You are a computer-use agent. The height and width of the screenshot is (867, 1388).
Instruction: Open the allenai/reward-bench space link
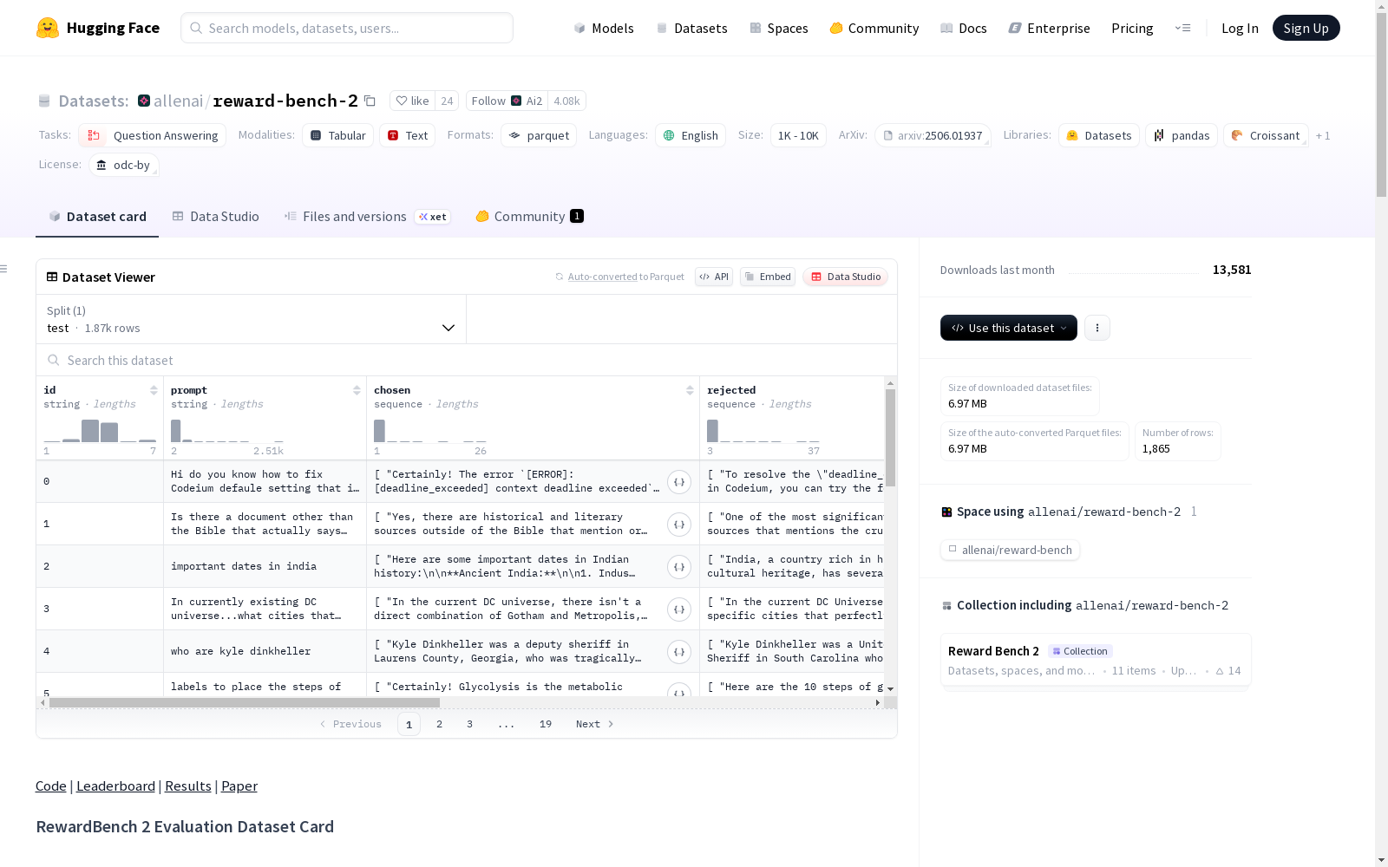(1011, 550)
